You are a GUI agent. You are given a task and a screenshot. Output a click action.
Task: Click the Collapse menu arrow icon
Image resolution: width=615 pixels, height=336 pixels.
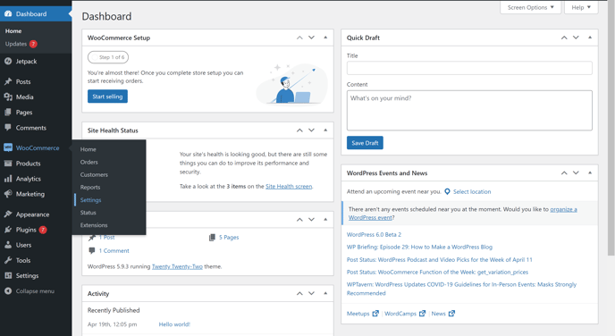pyautogui.click(x=8, y=291)
